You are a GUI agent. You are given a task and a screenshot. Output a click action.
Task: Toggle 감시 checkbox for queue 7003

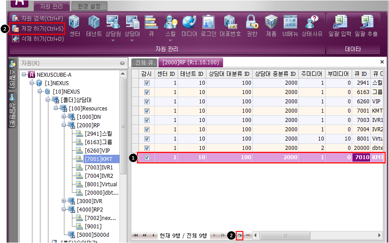pos(147,120)
